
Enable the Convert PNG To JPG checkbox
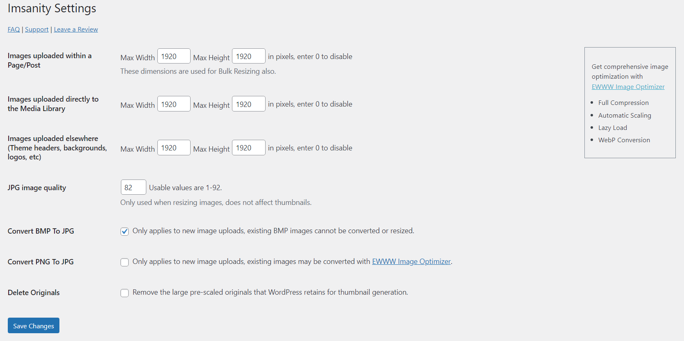125,262
